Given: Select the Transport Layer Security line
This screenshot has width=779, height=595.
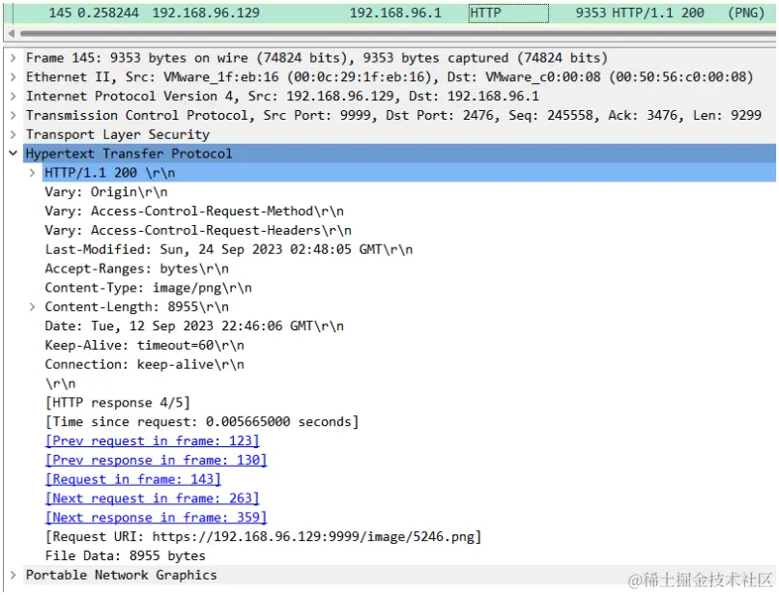Looking at the screenshot, I should coord(118,134).
